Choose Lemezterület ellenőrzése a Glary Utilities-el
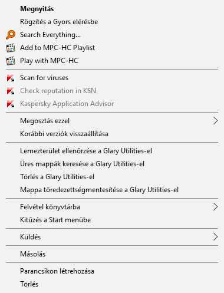The image size is (224, 293). (x=112, y=151)
